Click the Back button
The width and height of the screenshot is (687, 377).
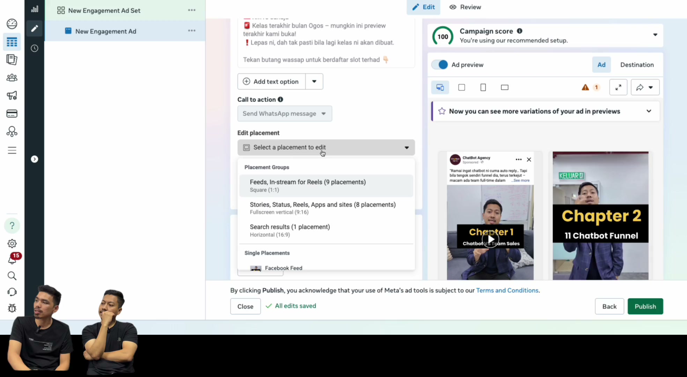tap(609, 306)
